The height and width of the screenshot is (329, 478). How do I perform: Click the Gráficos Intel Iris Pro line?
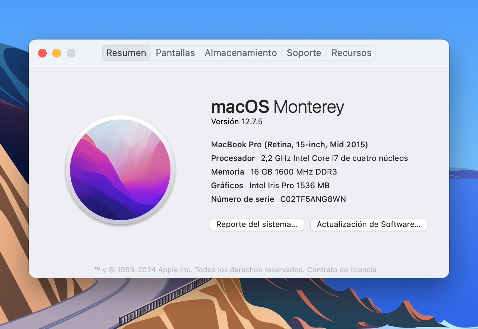(x=270, y=186)
